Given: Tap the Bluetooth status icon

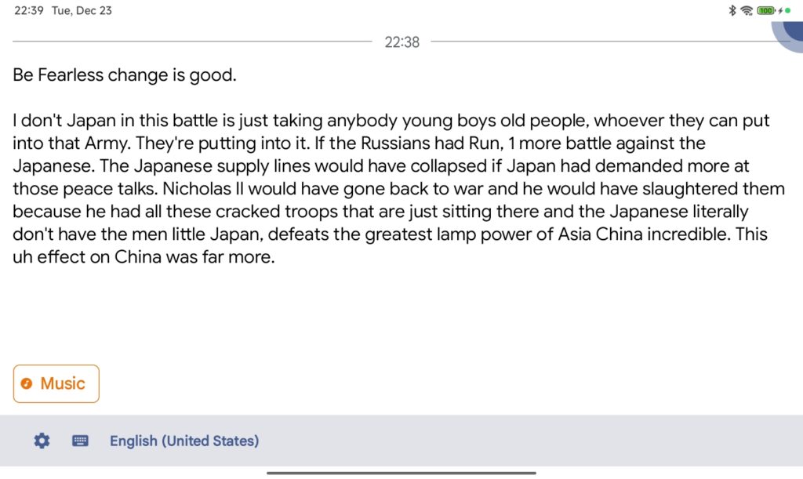Looking at the screenshot, I should 732,10.
